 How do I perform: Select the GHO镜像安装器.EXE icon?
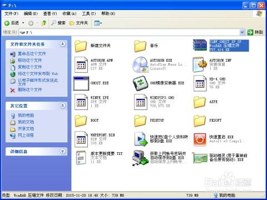click(x=140, y=83)
